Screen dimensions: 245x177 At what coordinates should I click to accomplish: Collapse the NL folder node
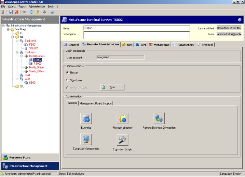coord(13,37)
